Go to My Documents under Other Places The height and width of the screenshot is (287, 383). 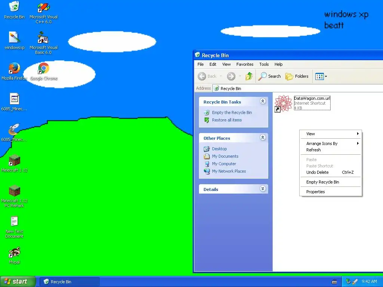(225, 156)
